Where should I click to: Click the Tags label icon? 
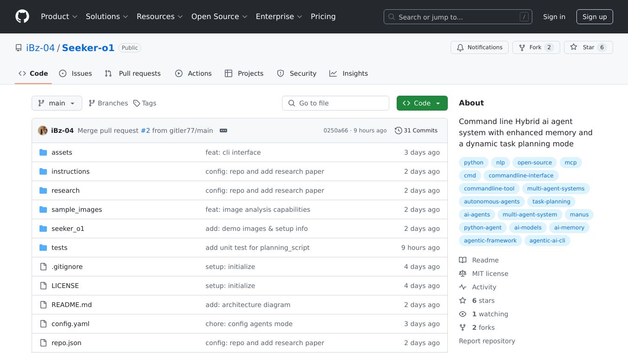point(137,103)
